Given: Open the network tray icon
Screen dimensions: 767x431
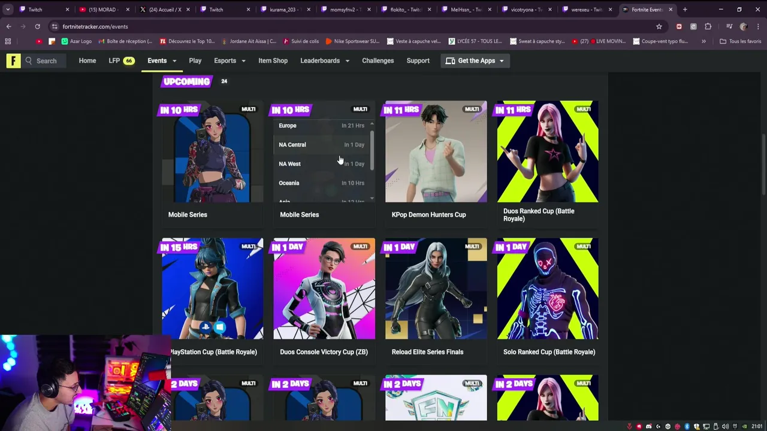Looking at the screenshot, I should pos(706,426).
